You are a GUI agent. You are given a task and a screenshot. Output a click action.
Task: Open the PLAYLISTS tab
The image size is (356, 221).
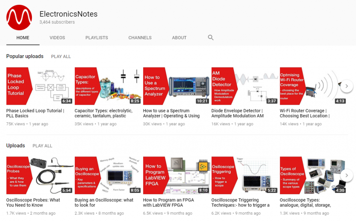[97, 38]
